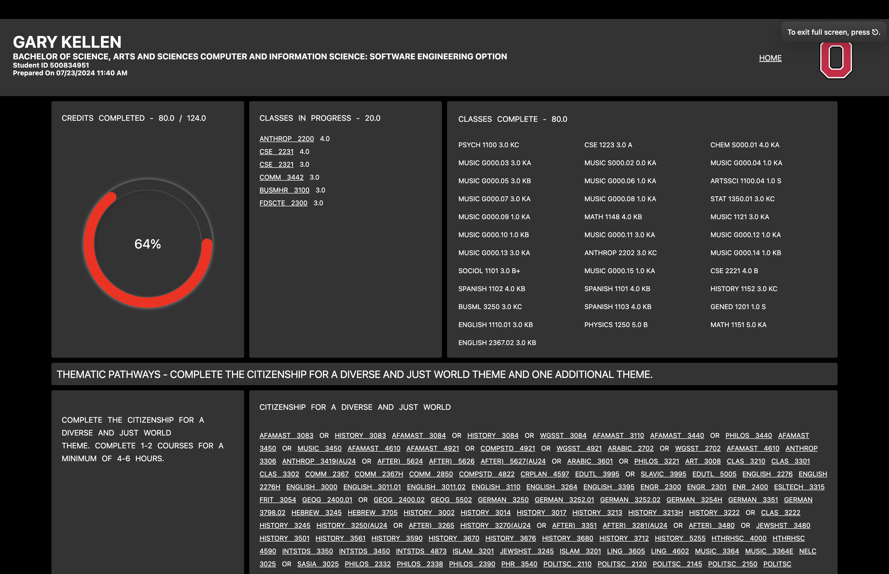Open the ANTHROP 2200 course link
The width and height of the screenshot is (889, 574).
[287, 139]
